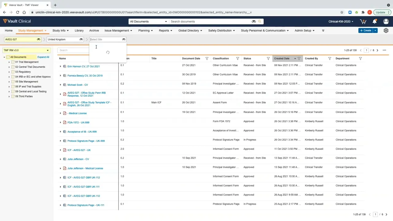
Task: Check the 03 Regulatory checkbox
Action: click(13, 72)
